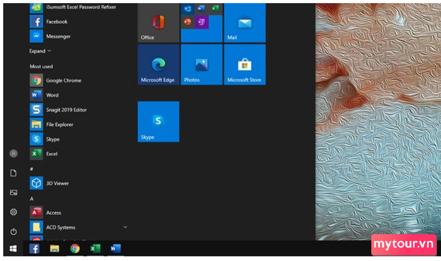Open Pictures from the Start sidebar
The image size is (441, 261).
pos(13,192)
